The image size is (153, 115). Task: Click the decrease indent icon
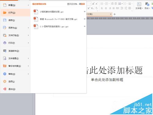(x=112, y=4)
